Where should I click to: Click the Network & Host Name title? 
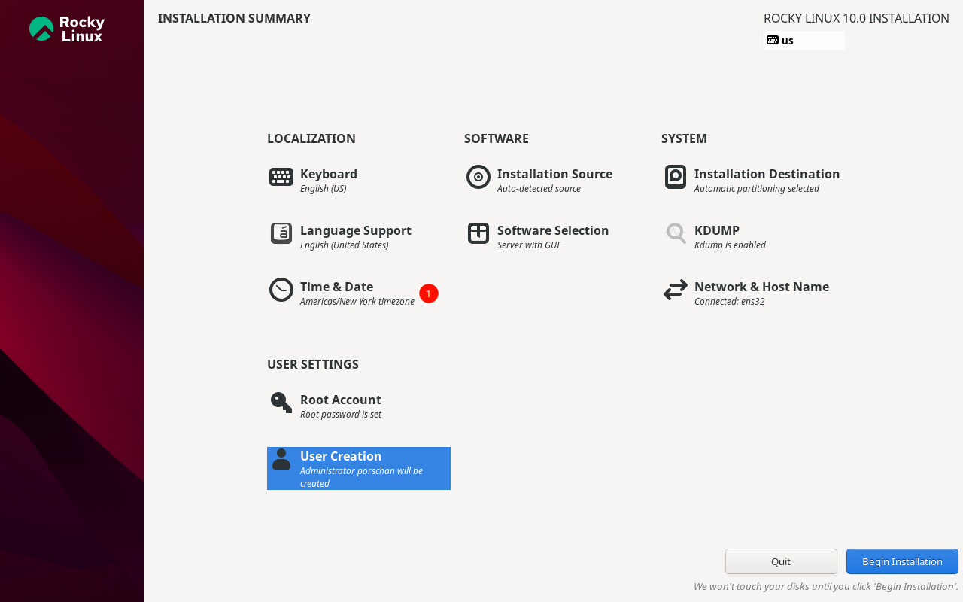[x=761, y=287]
